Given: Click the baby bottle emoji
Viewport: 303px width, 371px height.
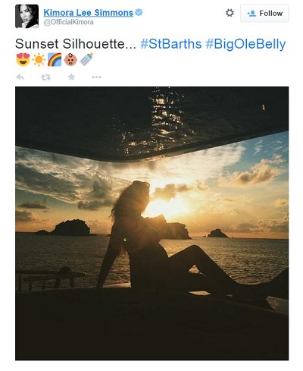Looking at the screenshot, I should pos(86,59).
